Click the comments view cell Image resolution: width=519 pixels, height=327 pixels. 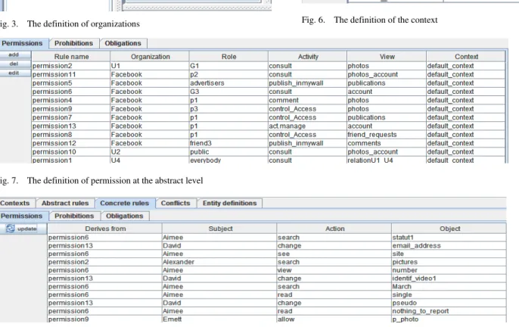[387, 144]
